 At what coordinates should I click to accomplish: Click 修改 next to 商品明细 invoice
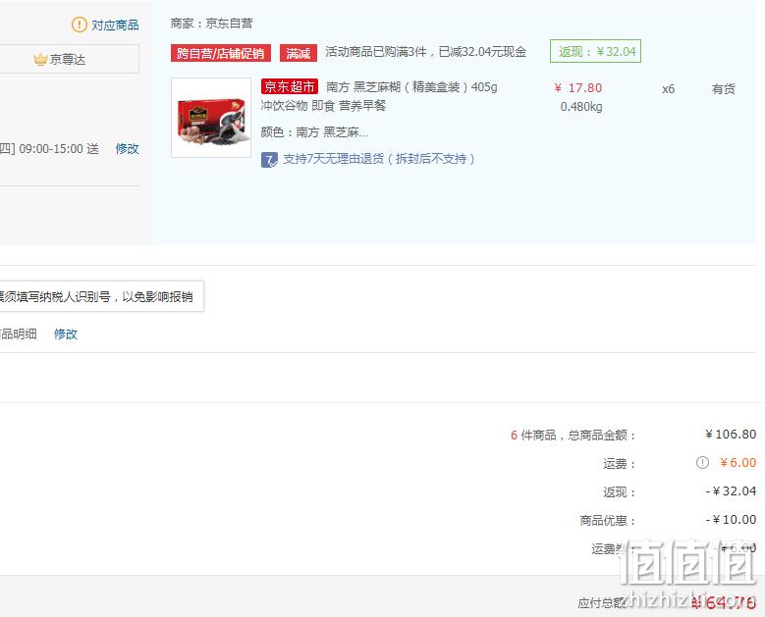click(66, 334)
